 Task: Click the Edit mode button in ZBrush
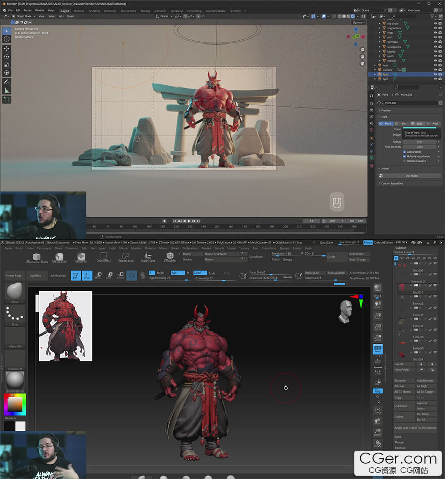[76, 276]
